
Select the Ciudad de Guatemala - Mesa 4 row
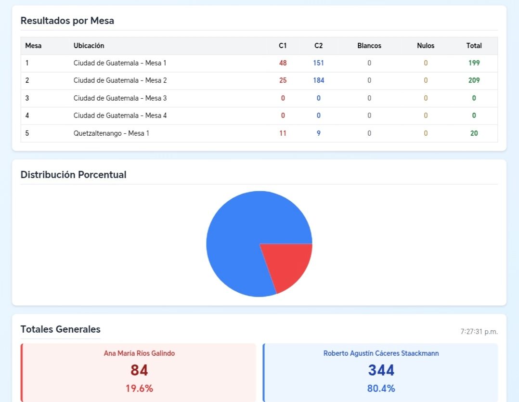[x=120, y=116]
